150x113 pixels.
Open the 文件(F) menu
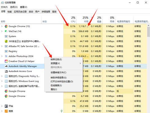(x=4, y=7)
